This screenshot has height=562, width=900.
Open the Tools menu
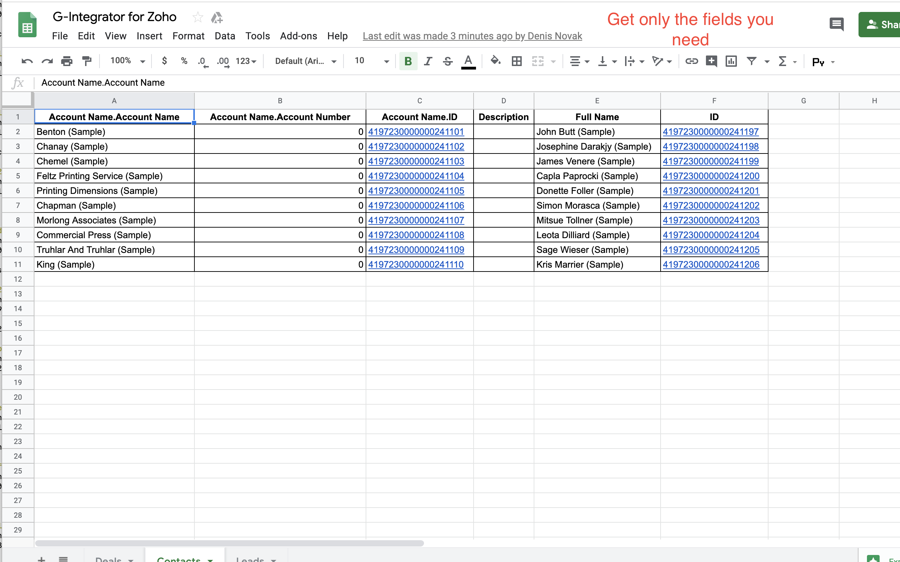pos(258,36)
